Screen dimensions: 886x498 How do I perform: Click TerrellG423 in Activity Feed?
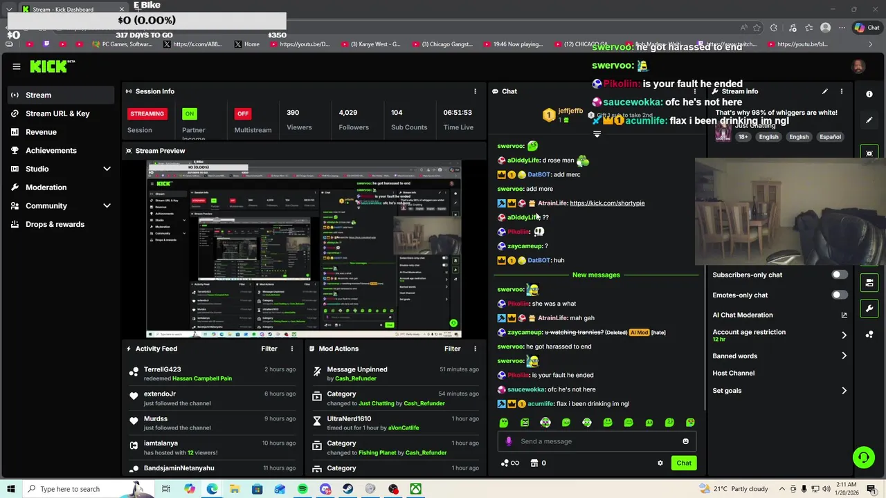coord(162,369)
